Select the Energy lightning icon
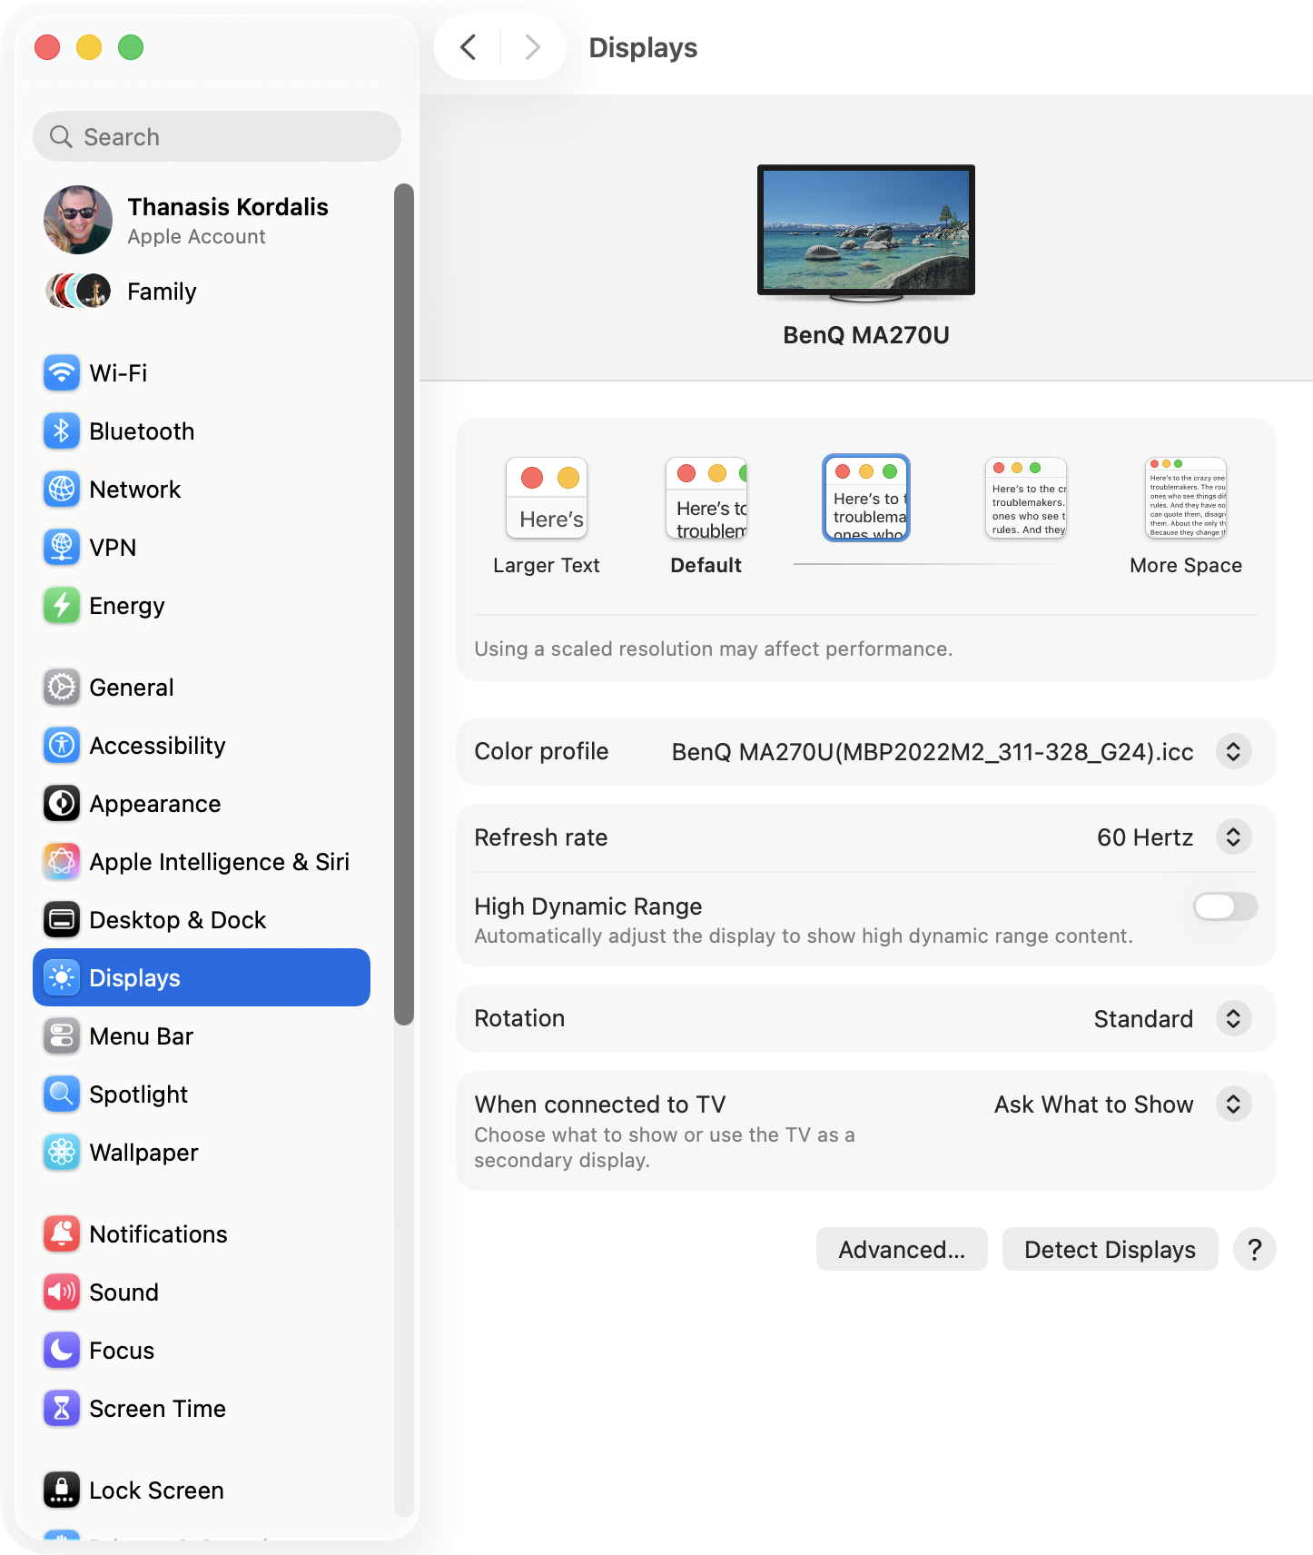Image resolution: width=1313 pixels, height=1555 pixels. 62,606
